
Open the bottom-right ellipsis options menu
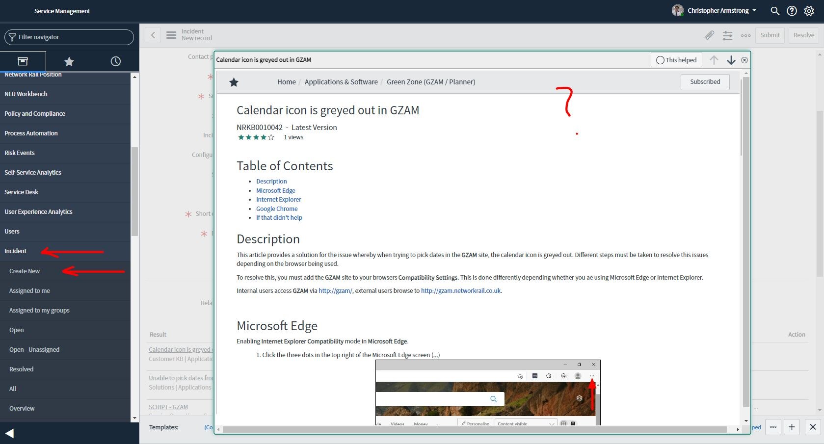click(x=772, y=427)
